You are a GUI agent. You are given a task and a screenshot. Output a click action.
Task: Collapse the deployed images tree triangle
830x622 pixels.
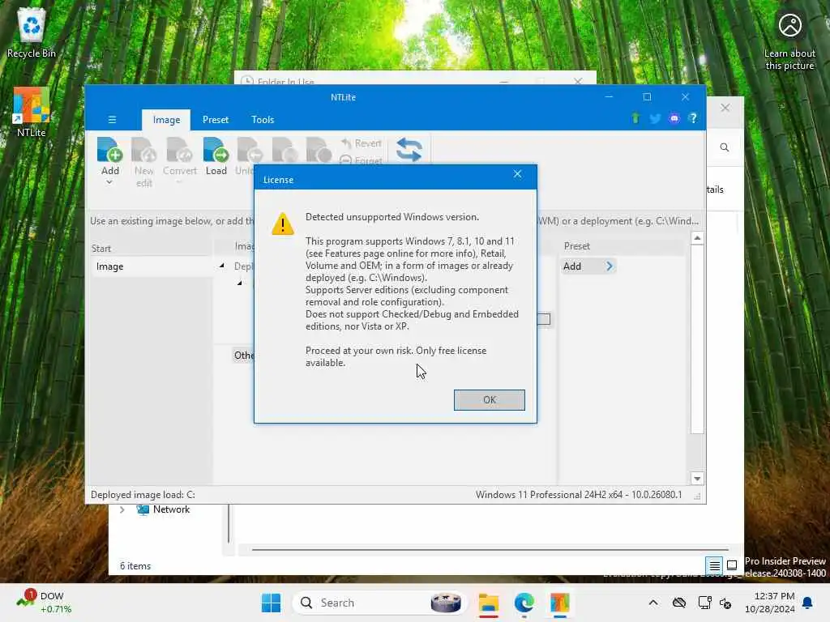[x=222, y=266]
